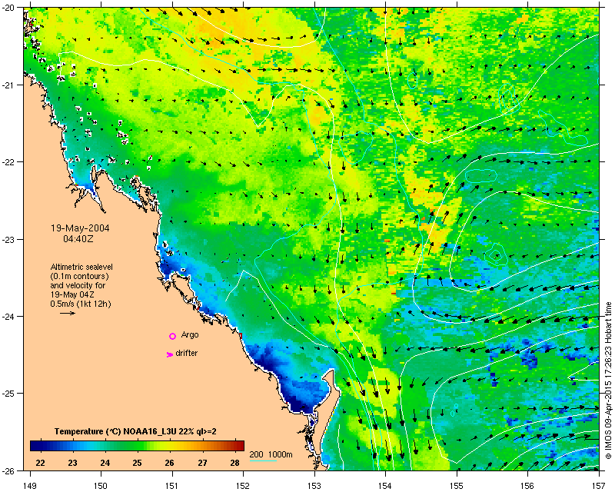The height and width of the screenshot is (492, 615).
Task: Select the "19-May-2004" date text
Action: [x=80, y=228]
